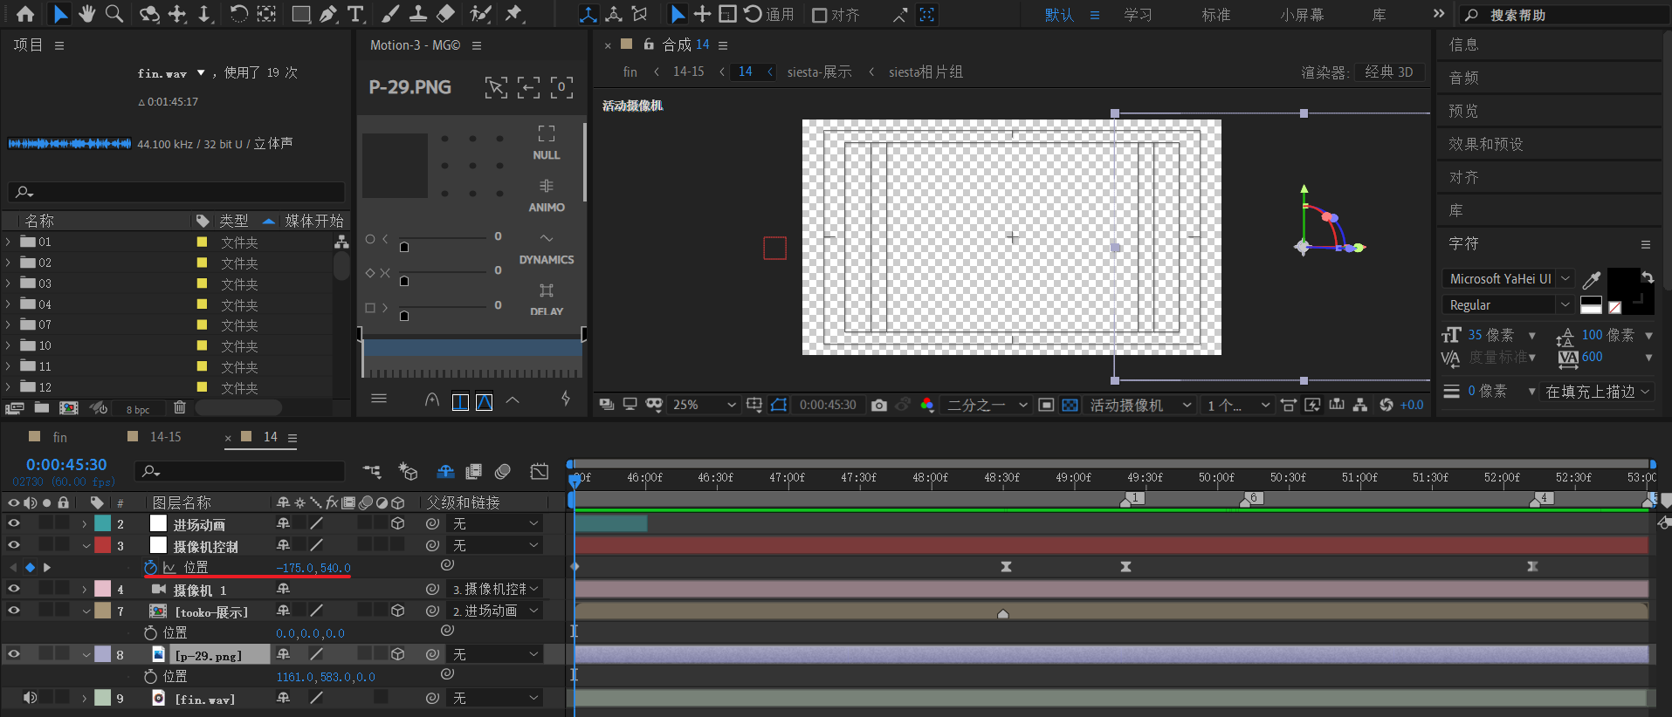Image resolution: width=1672 pixels, height=717 pixels.
Task: Click the DYNAMICS button in Motion-3
Action: tap(547, 249)
